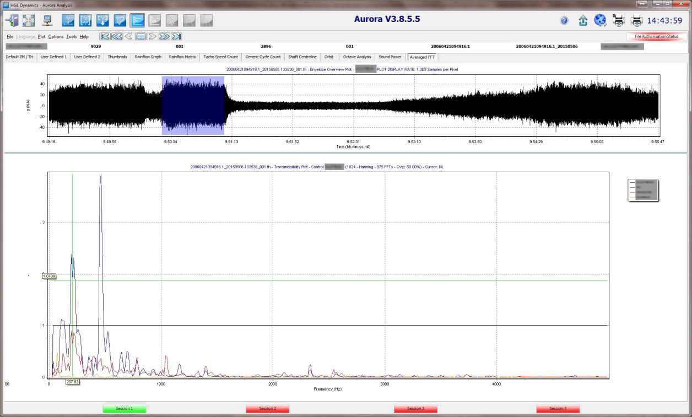Switch to the Rainflow Matrix tab

click(182, 57)
